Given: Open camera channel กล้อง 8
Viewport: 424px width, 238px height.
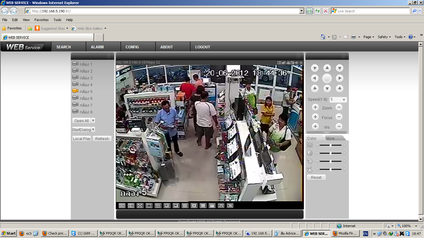Looking at the screenshot, I should pyautogui.click(x=82, y=112).
